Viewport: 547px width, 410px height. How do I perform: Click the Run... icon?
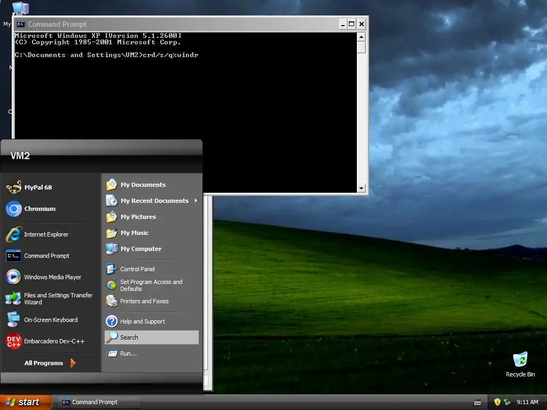tap(112, 353)
